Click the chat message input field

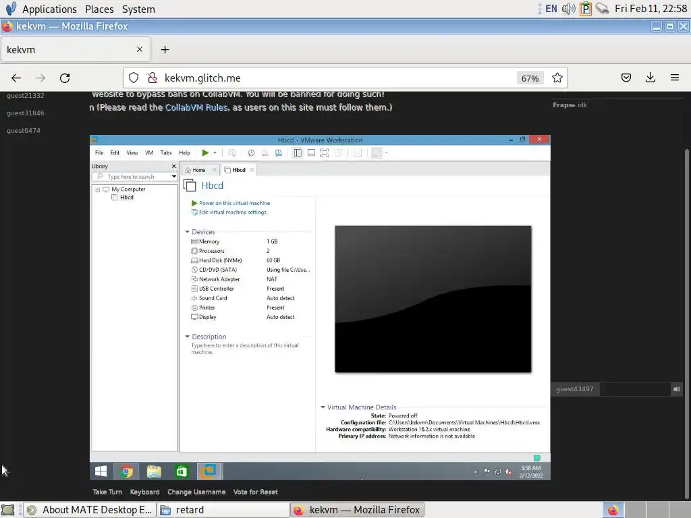coord(635,389)
